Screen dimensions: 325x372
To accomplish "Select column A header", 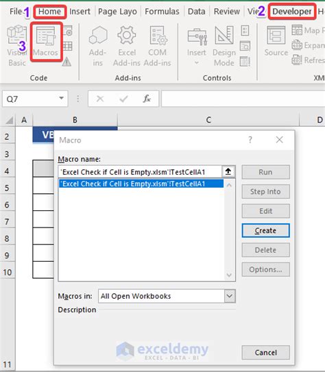I will (x=24, y=120).
